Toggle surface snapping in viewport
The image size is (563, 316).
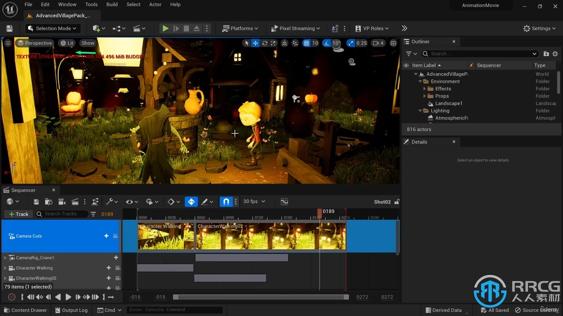(x=295, y=43)
